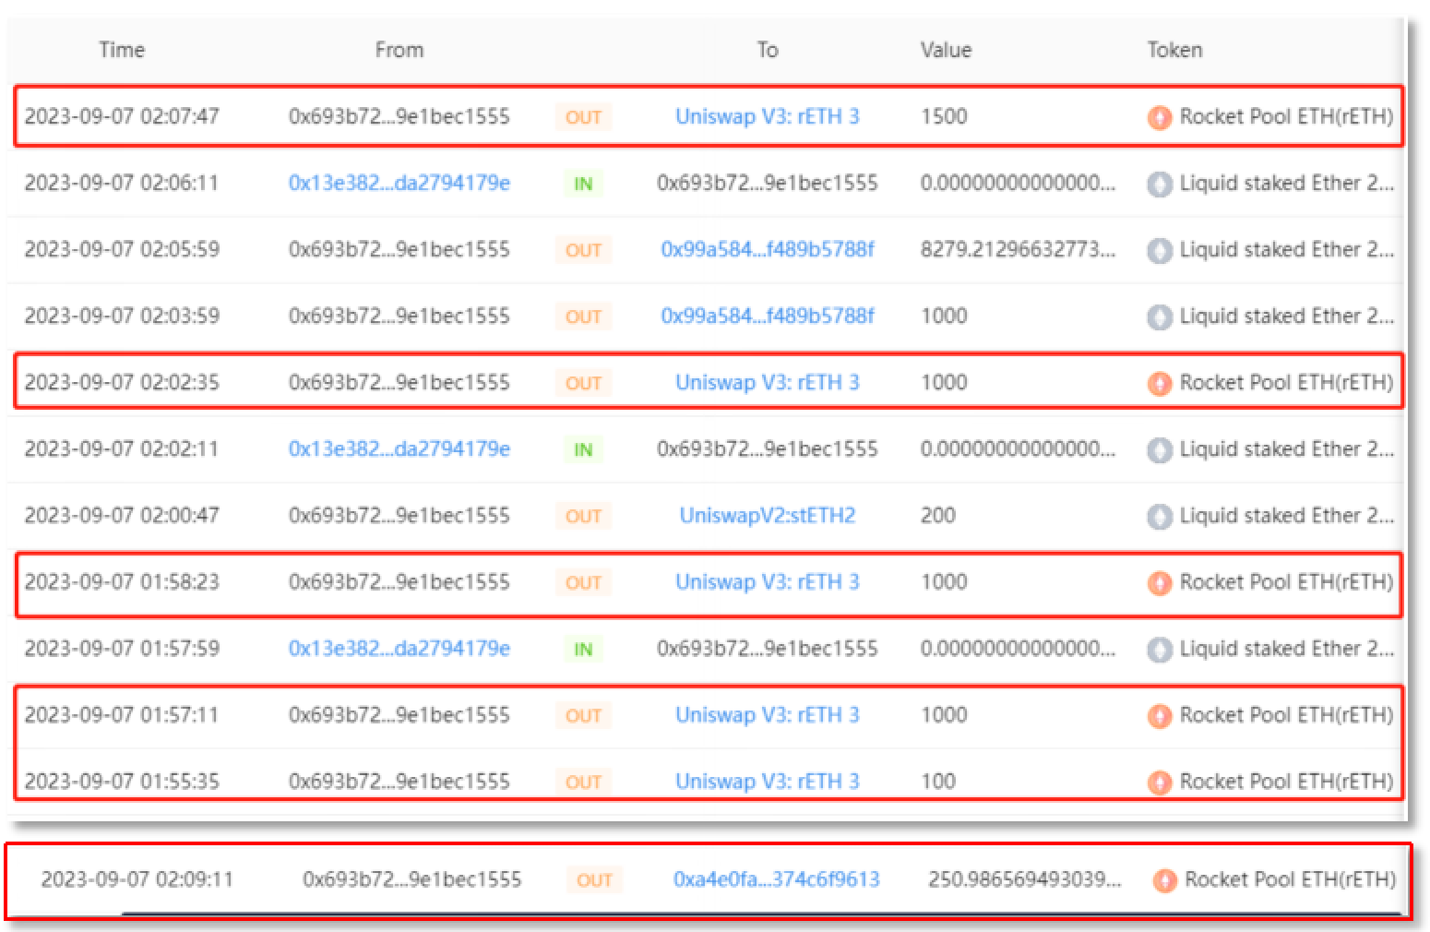1430x932 pixels.
Task: Click the rETH token icon at 01:58:23
Action: [x=1160, y=582]
